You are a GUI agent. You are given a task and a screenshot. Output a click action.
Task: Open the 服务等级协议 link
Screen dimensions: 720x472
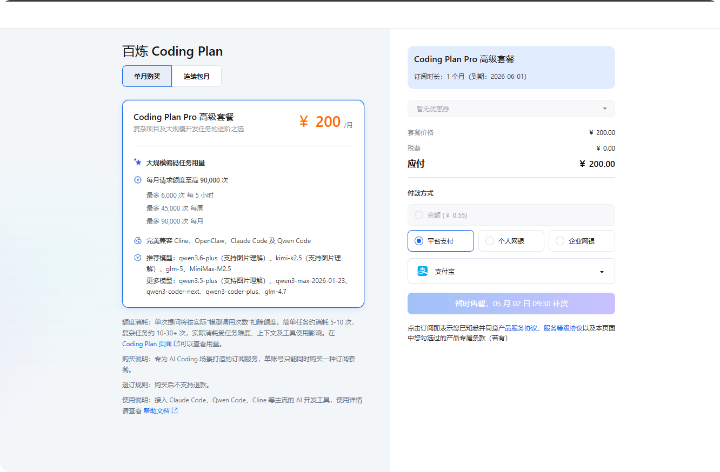coord(563,328)
